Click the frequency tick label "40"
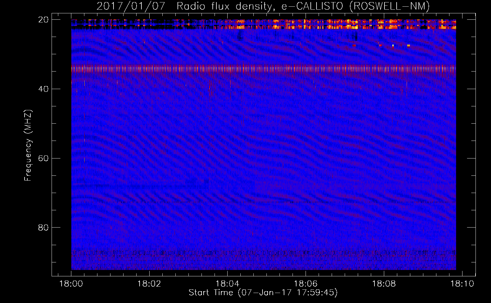This screenshot has width=491, height=303. [43, 89]
